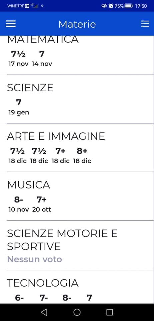Tap the alarm clock status icon
The height and width of the screenshot is (321, 154).
111,6
